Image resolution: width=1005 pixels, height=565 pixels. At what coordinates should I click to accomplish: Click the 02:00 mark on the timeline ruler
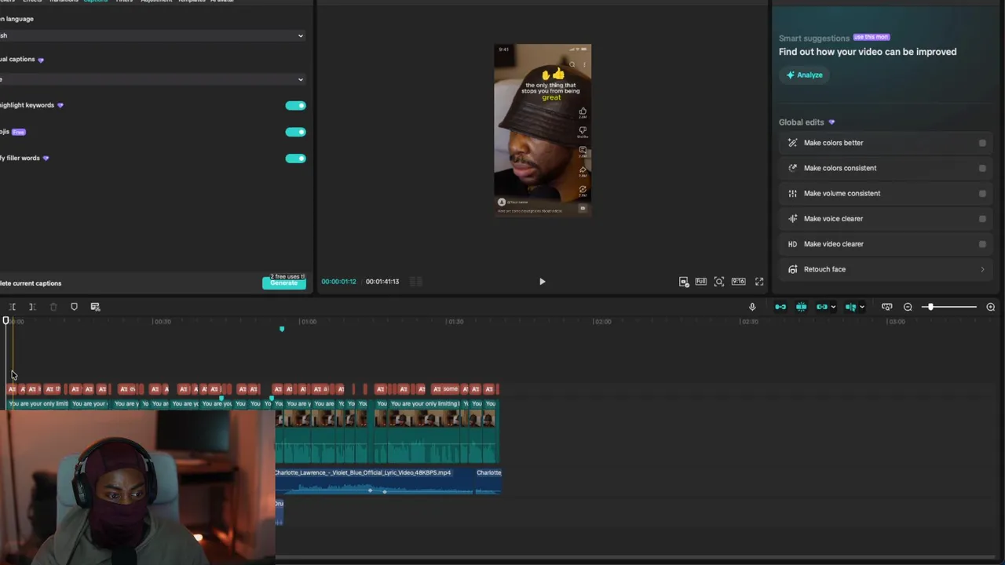(x=603, y=322)
